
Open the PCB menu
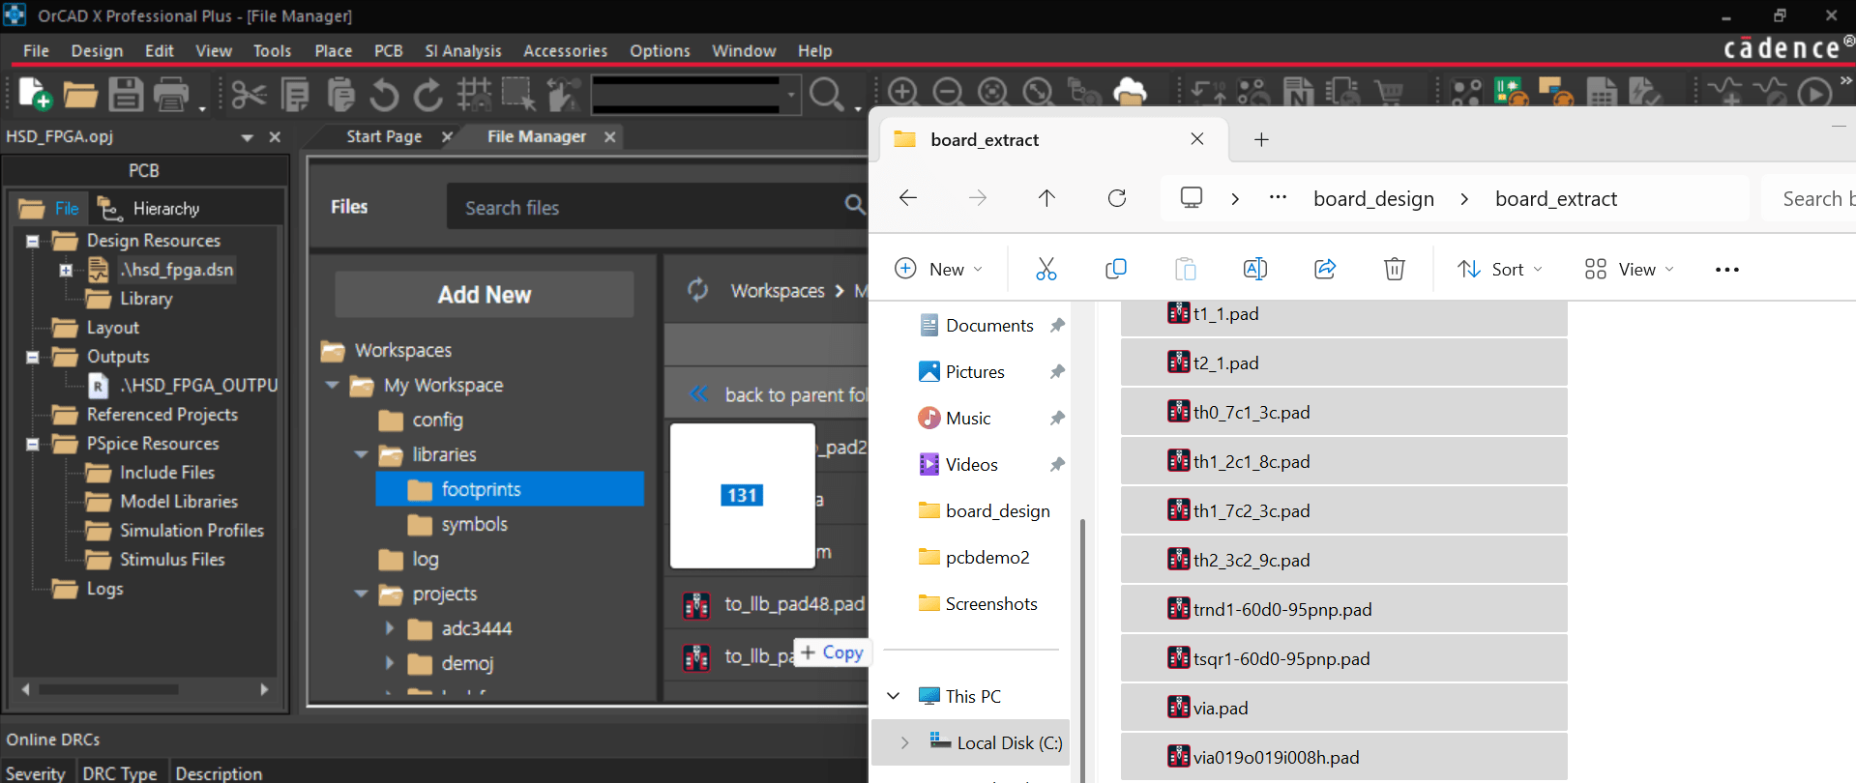tap(388, 50)
